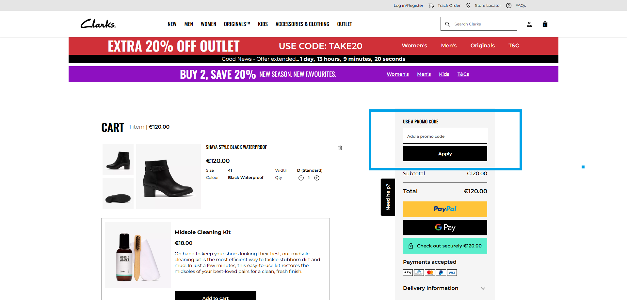Open the ORIGINALS menu

click(237, 24)
